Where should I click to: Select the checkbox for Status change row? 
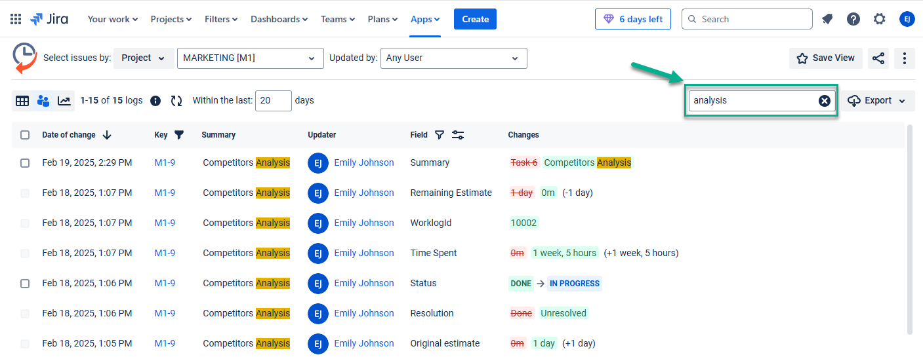point(25,284)
